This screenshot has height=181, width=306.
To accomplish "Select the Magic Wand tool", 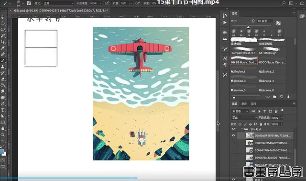I will 3,36.
